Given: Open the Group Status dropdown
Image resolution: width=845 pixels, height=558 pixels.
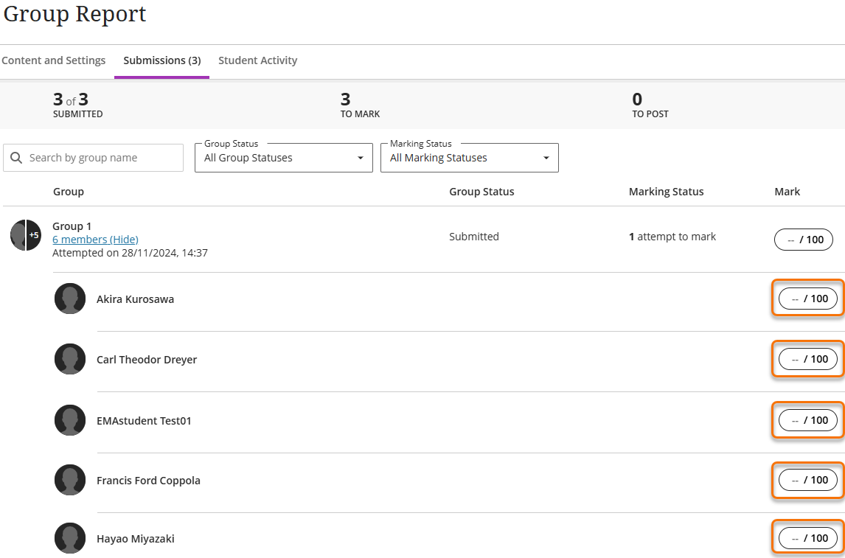Looking at the screenshot, I should 283,158.
